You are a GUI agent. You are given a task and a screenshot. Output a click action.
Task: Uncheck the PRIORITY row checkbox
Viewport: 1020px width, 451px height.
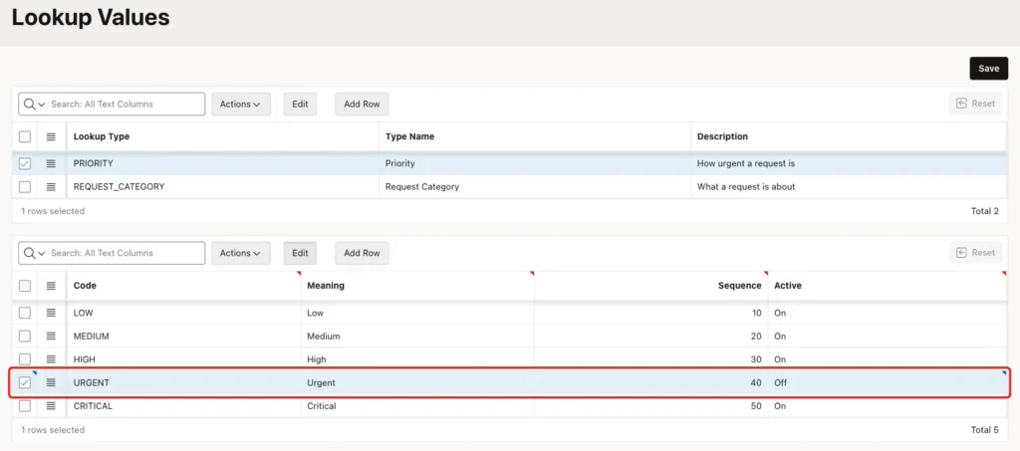pyautogui.click(x=25, y=163)
